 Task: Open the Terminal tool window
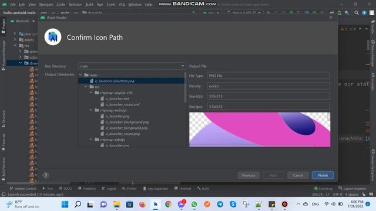183,189
